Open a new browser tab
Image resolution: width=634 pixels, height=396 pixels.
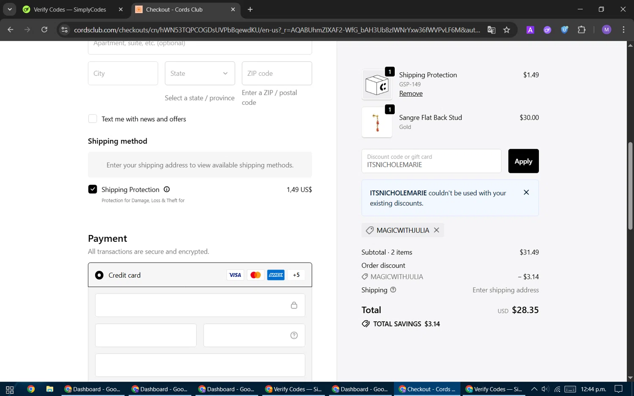coord(250,9)
